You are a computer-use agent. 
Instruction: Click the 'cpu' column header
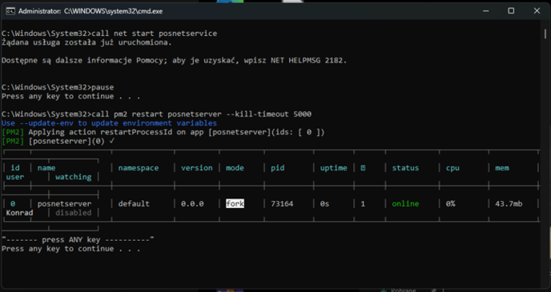pos(452,168)
